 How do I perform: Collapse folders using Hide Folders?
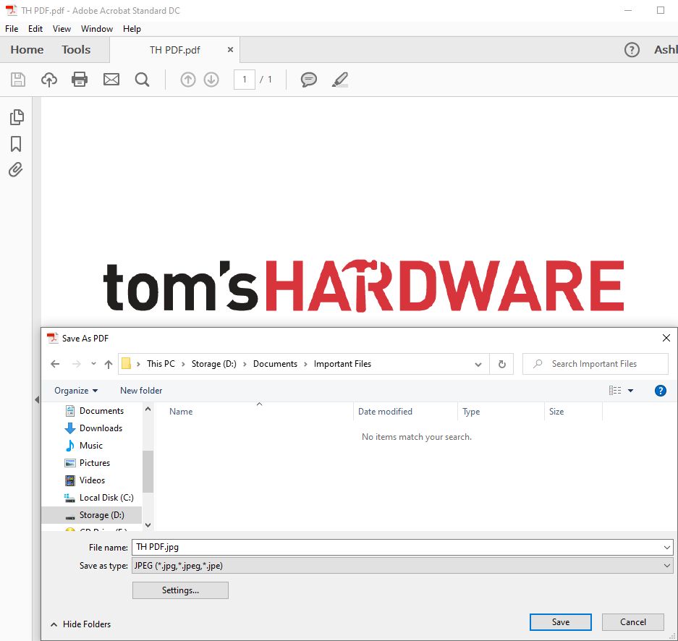80,624
